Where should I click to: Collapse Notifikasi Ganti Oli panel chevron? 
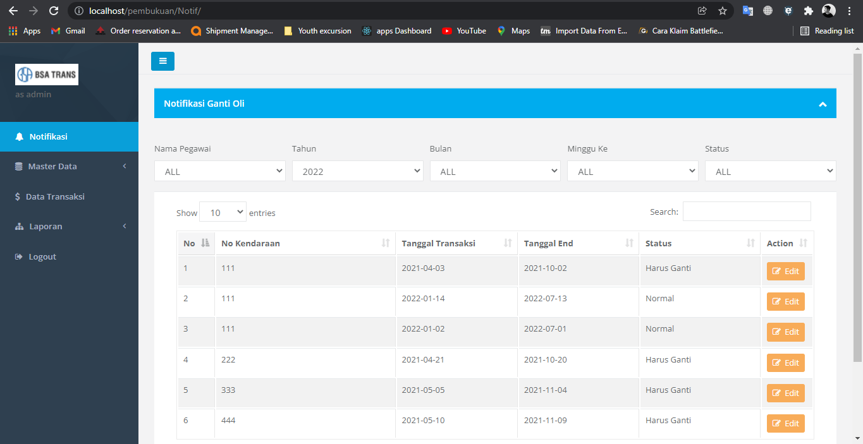(x=823, y=104)
